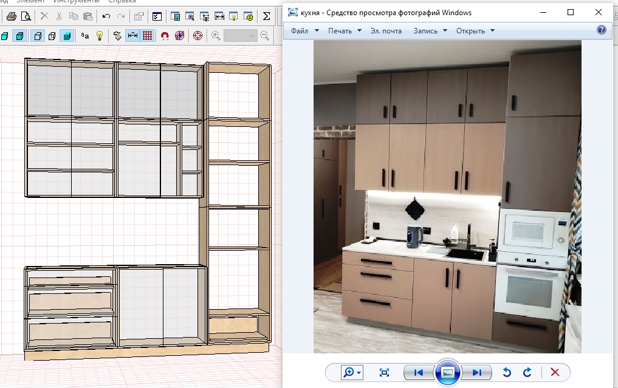Open the calculator table window icon

[176, 16]
